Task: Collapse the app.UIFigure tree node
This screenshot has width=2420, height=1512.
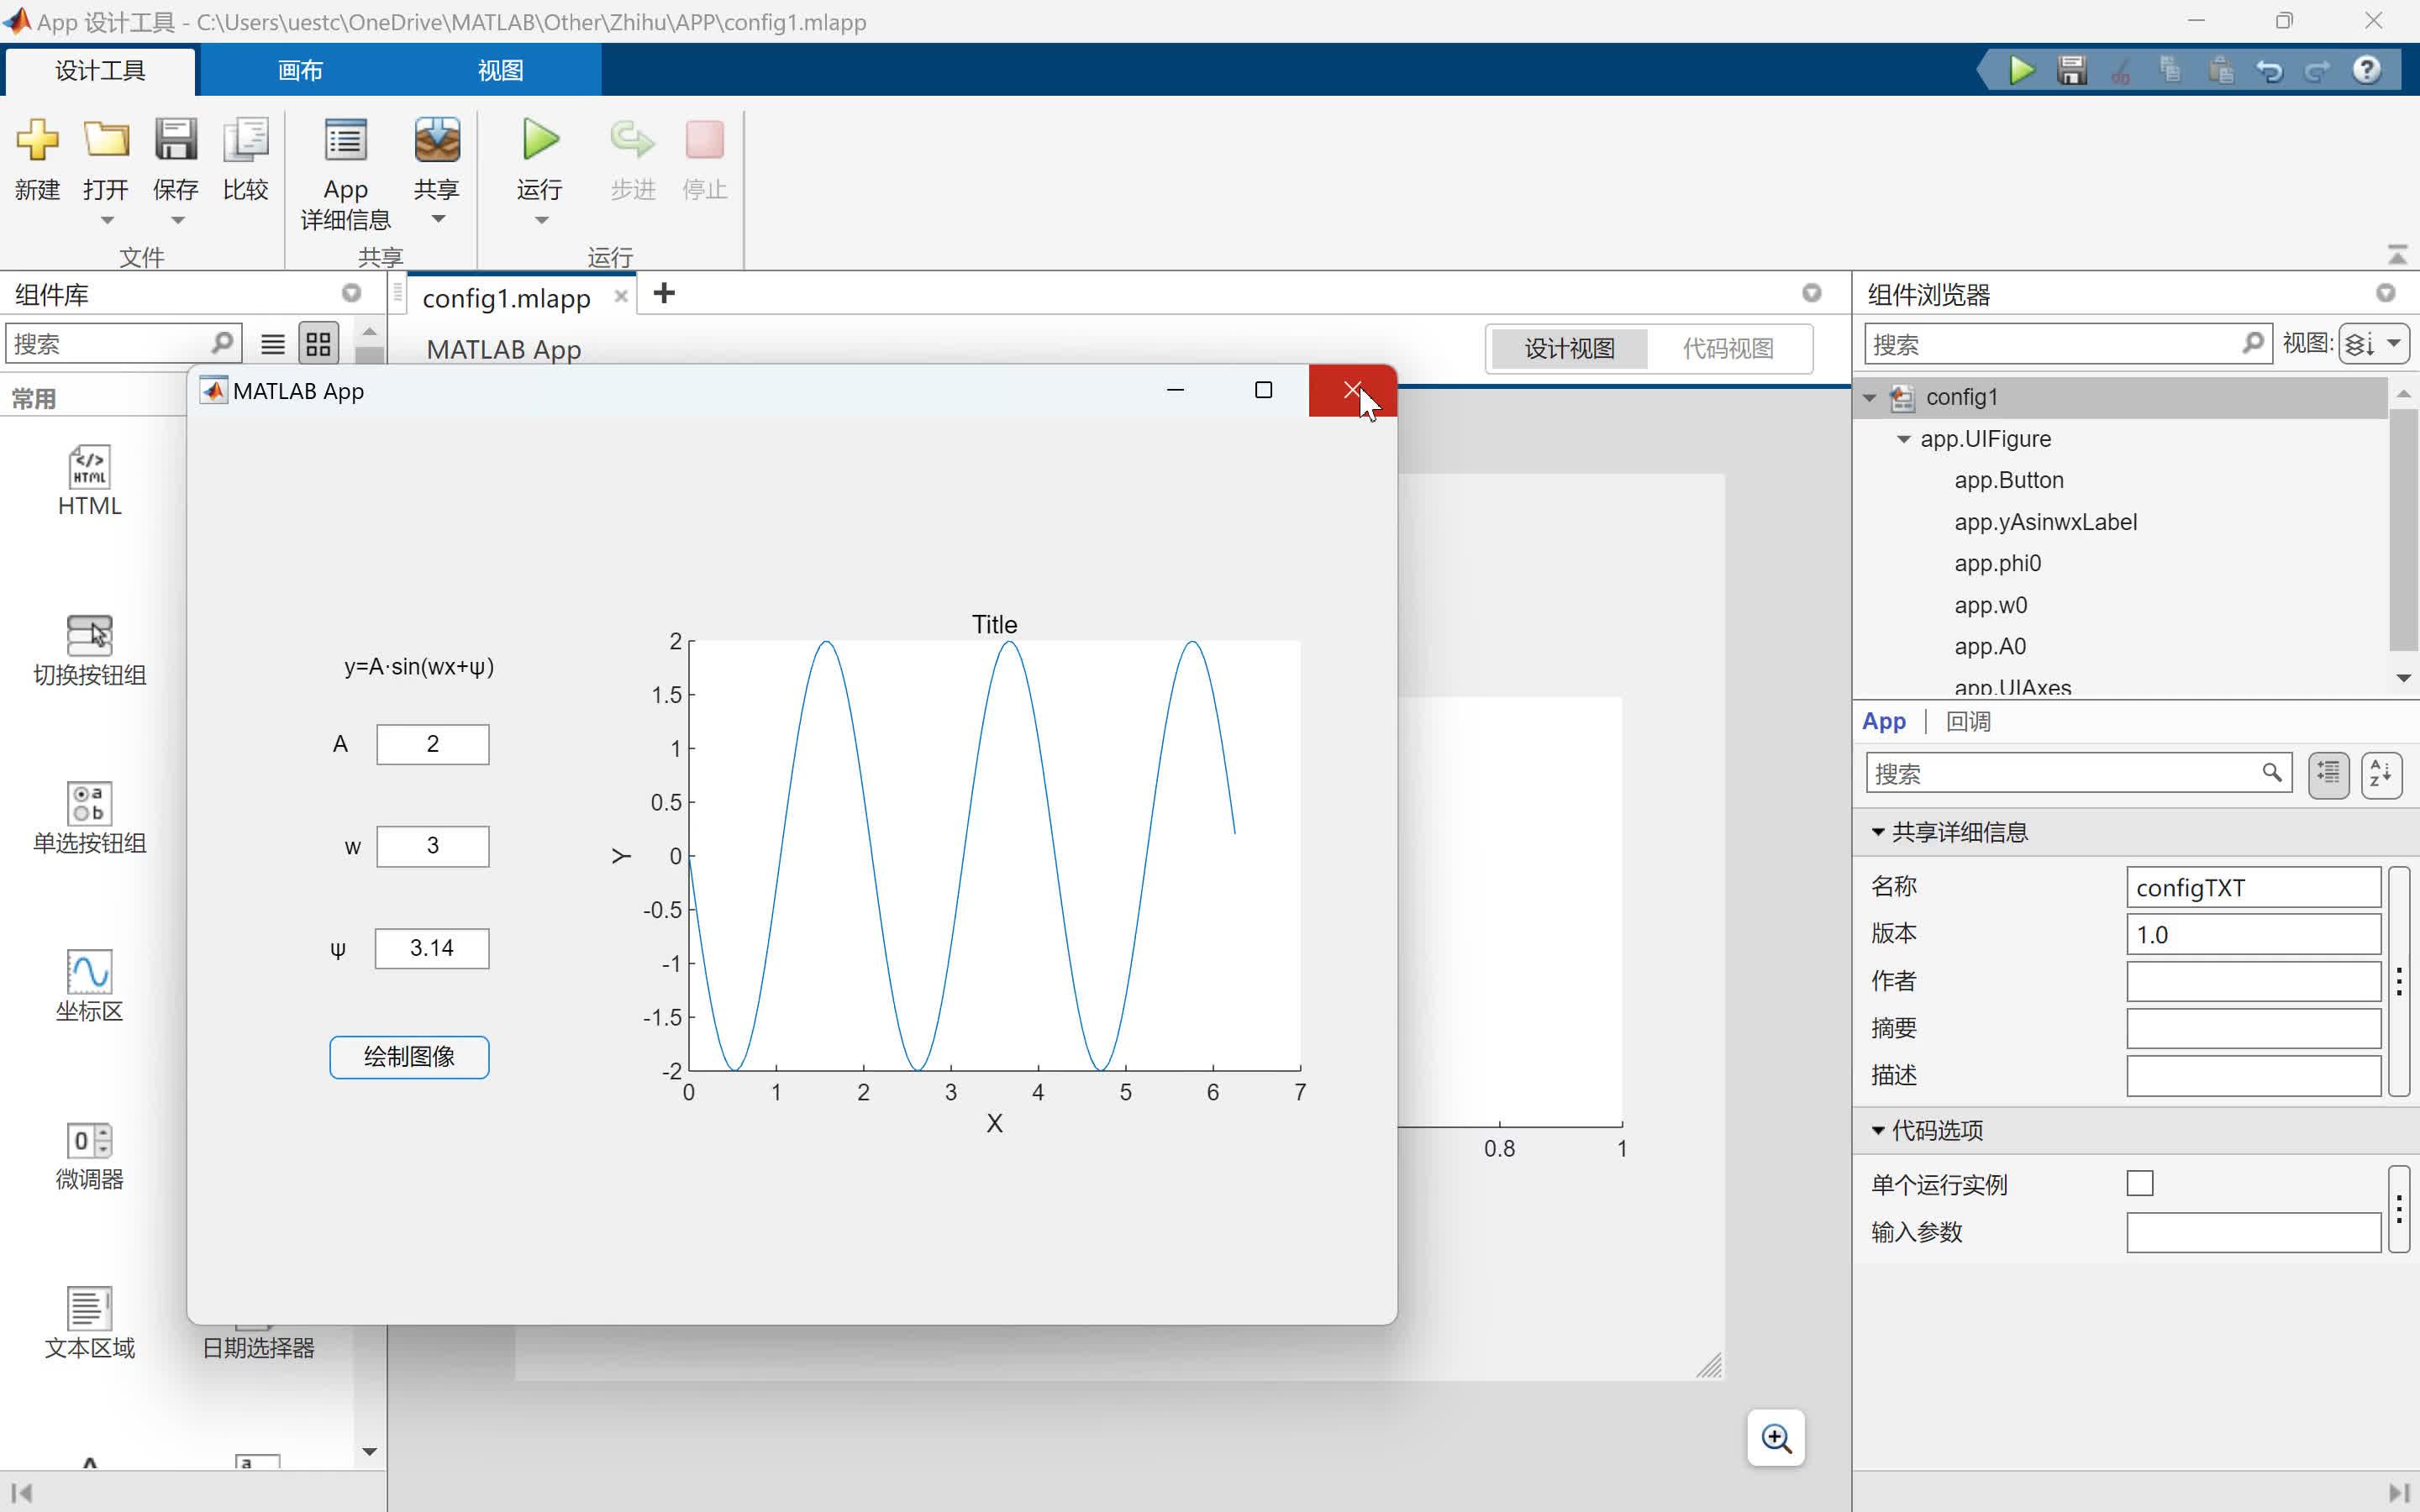Action: pyautogui.click(x=1903, y=439)
